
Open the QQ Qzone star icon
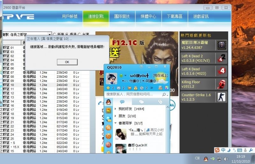click(x=108, y=88)
